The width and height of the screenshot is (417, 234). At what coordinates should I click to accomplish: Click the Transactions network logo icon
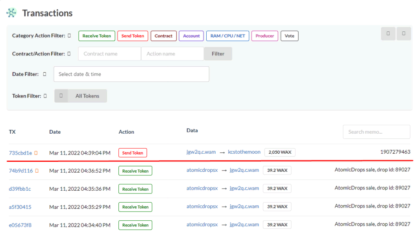tap(11, 13)
